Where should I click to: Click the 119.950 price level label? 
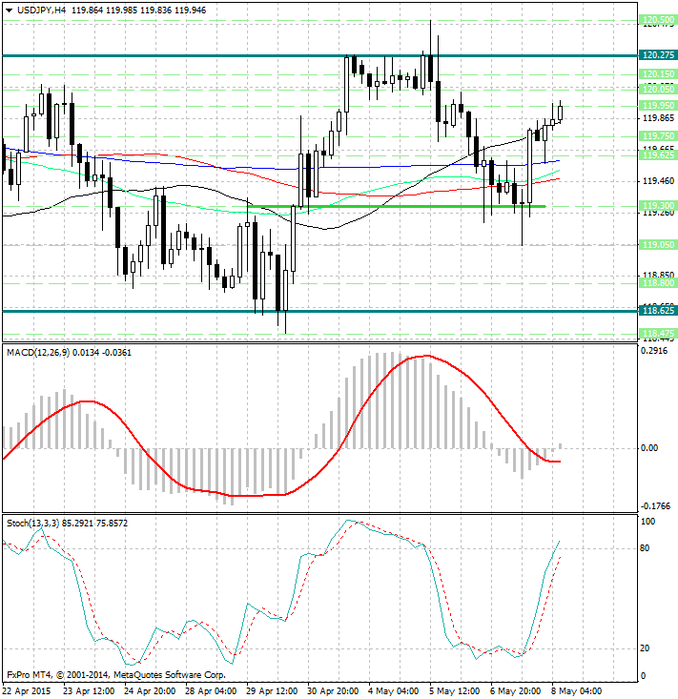pos(659,105)
